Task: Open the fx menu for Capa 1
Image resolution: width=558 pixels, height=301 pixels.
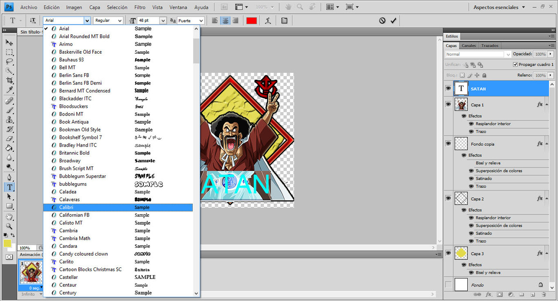Action: tap(540, 105)
